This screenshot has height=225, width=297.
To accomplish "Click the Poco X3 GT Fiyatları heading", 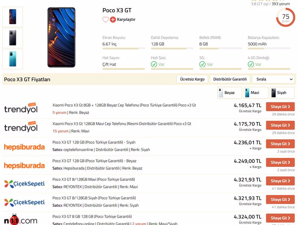I will coord(27,79).
